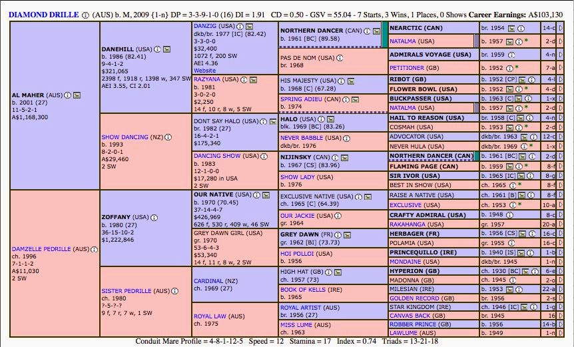This screenshot has width=574, height=347.
Task: Open photo icon in HYPERION row
Action: 525,272
